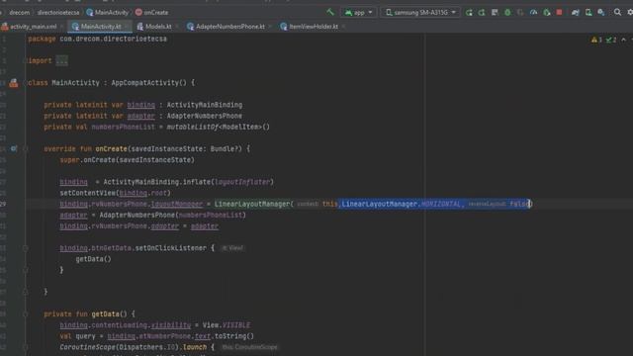Image resolution: width=633 pixels, height=356 pixels.
Task: Click the previous highlighted error arrow
Action: (x=624, y=40)
